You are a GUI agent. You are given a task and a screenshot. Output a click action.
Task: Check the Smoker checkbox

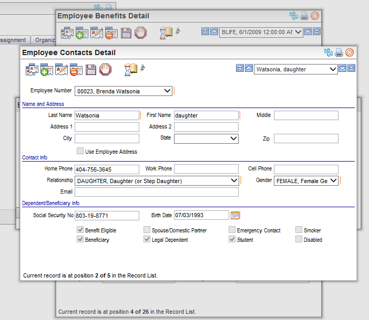point(299,230)
